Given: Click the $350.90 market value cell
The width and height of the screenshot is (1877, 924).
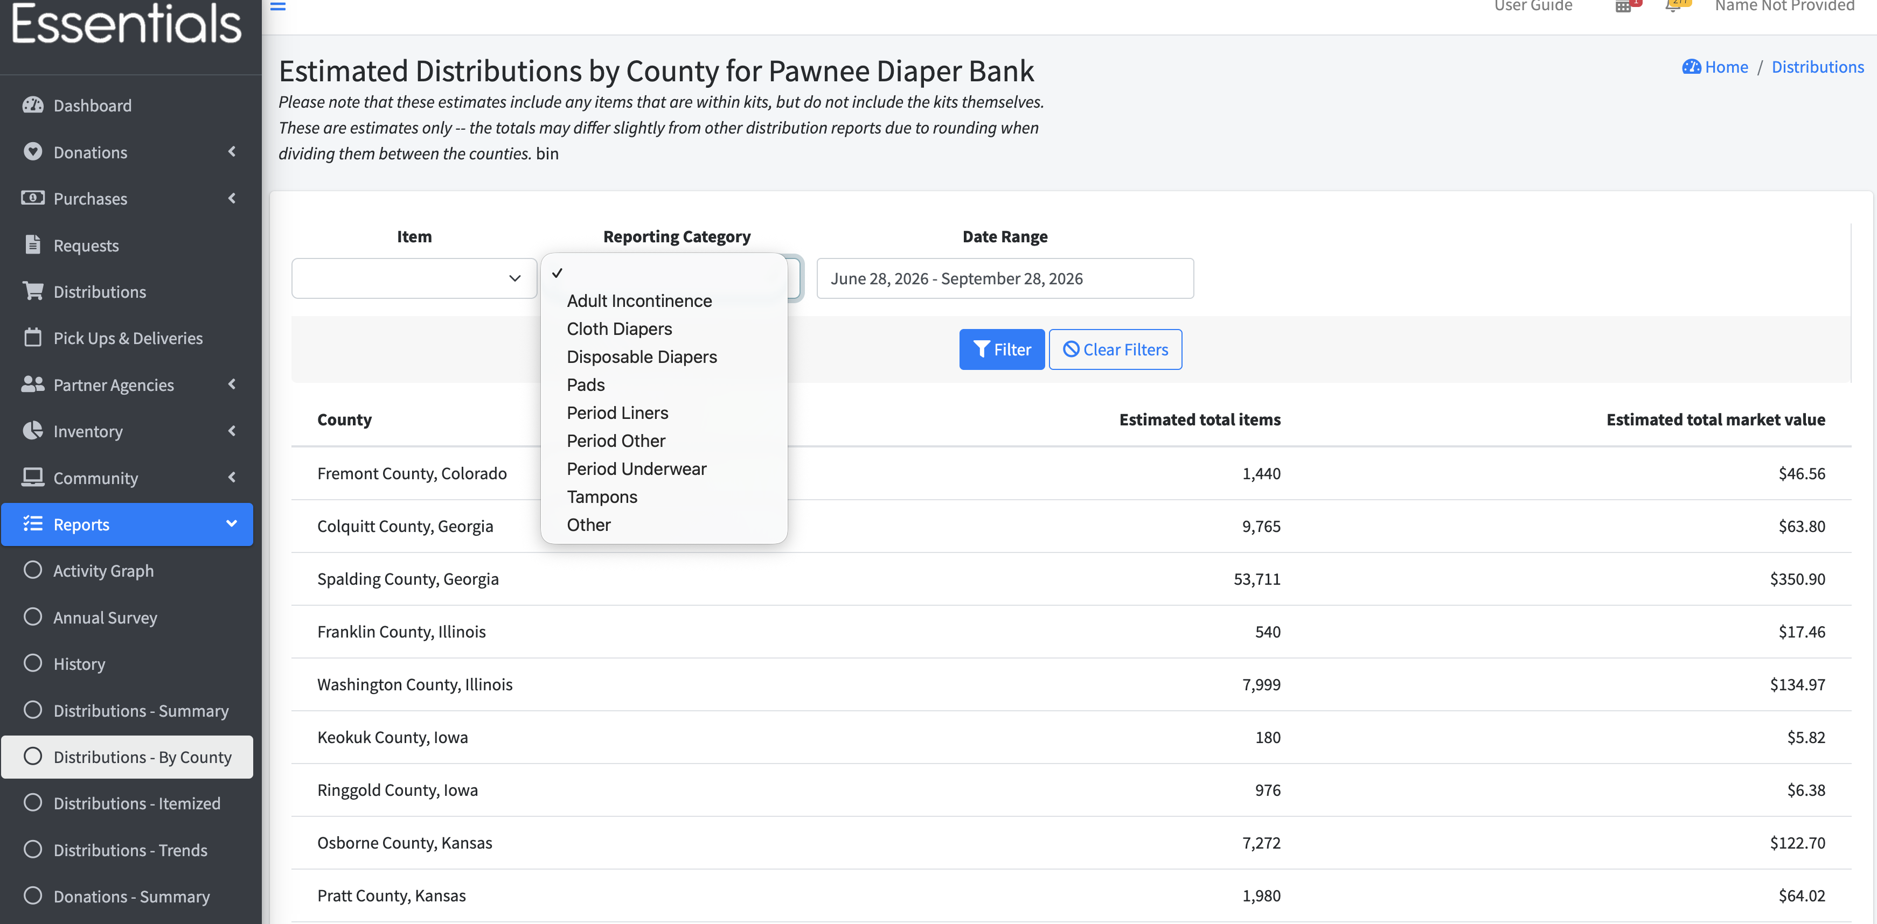Looking at the screenshot, I should coord(1797,579).
